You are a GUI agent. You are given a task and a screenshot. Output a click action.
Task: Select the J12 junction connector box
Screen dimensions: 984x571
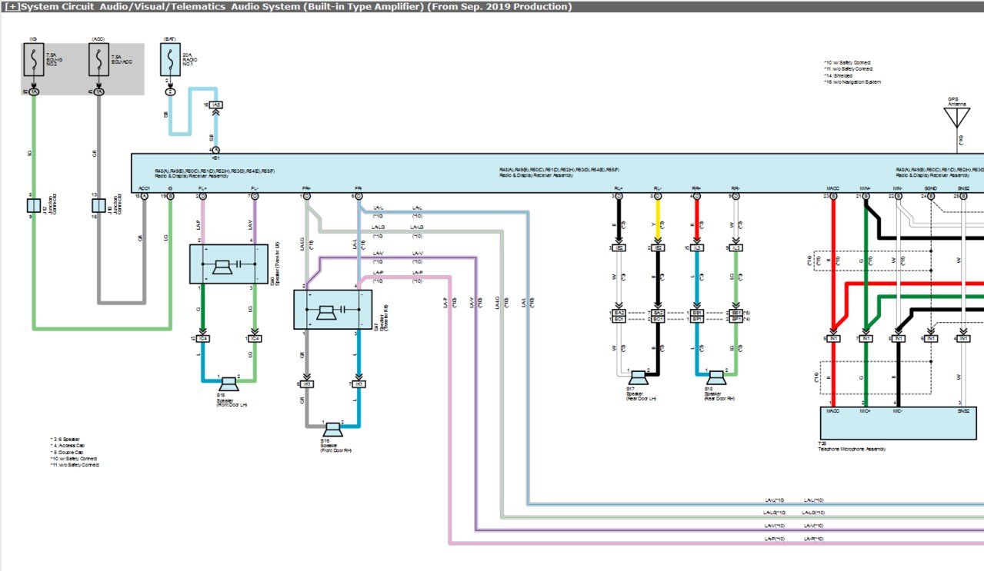click(34, 205)
